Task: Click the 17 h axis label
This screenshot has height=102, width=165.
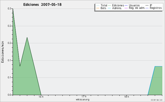Action: (x=84, y=96)
